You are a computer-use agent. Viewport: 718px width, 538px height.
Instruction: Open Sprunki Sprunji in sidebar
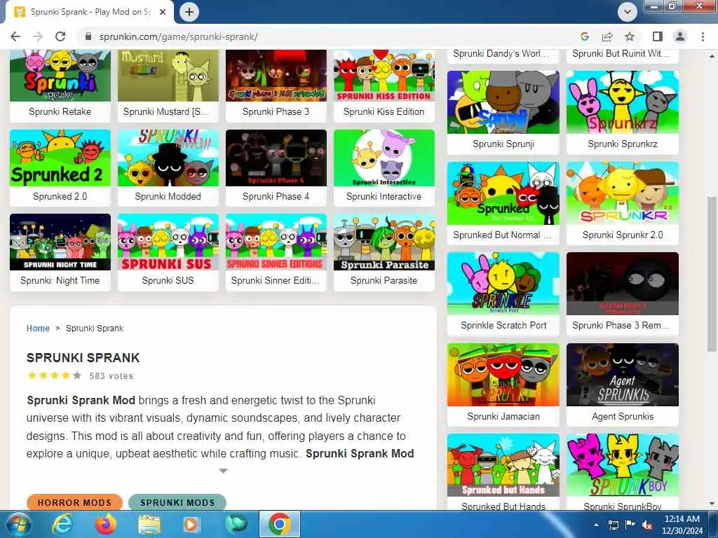tap(503, 112)
